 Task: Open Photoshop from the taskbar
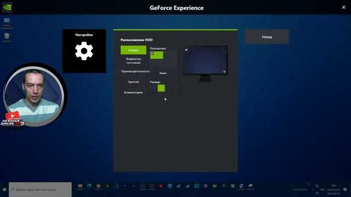(x=134, y=186)
